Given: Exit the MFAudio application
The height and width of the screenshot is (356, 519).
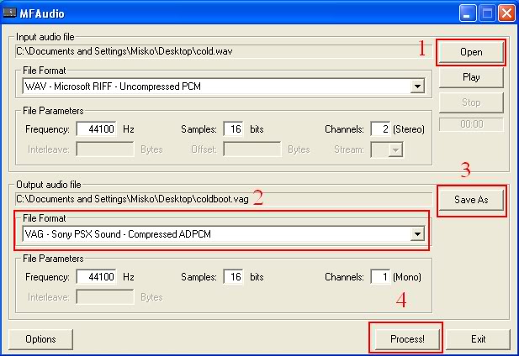Looking at the screenshot, I should point(478,339).
